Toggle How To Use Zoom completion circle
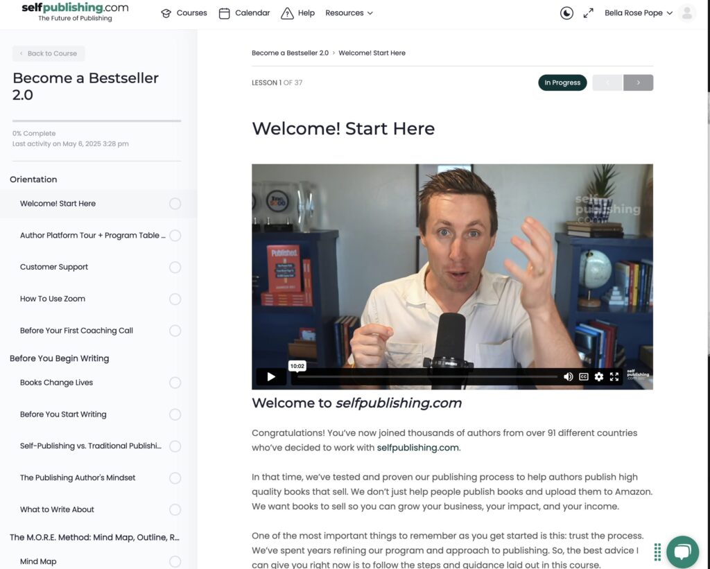Image resolution: width=710 pixels, height=569 pixels. (175, 299)
